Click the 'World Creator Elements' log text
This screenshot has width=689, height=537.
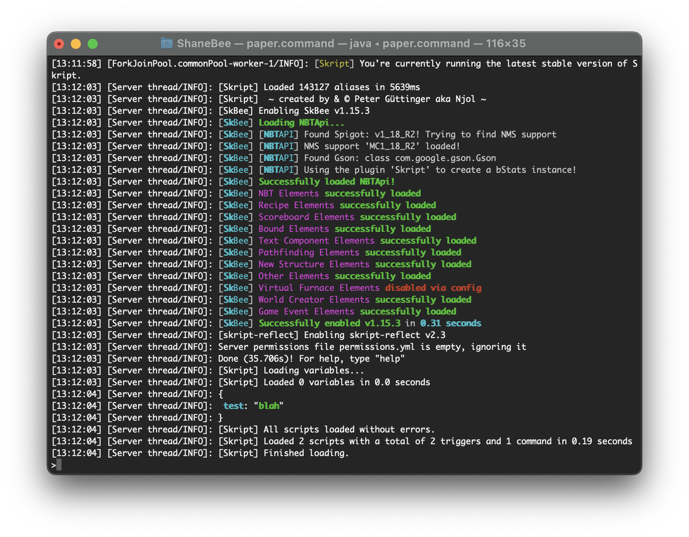click(314, 300)
